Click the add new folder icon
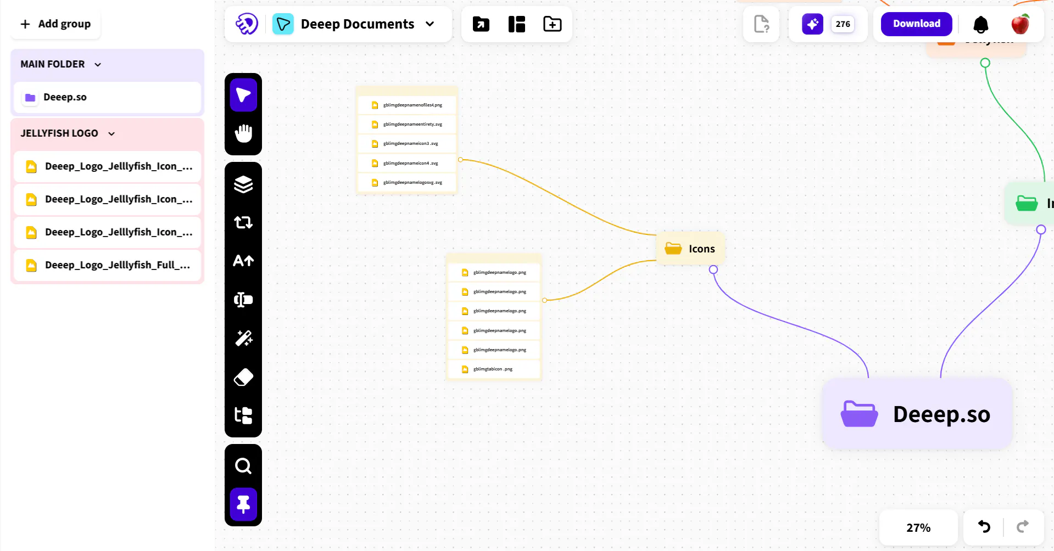Screen dimensions: 1054x551 (553, 24)
